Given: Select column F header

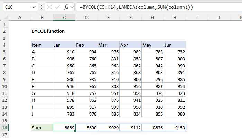Looking at the screenshot, I should pos(130,17).
